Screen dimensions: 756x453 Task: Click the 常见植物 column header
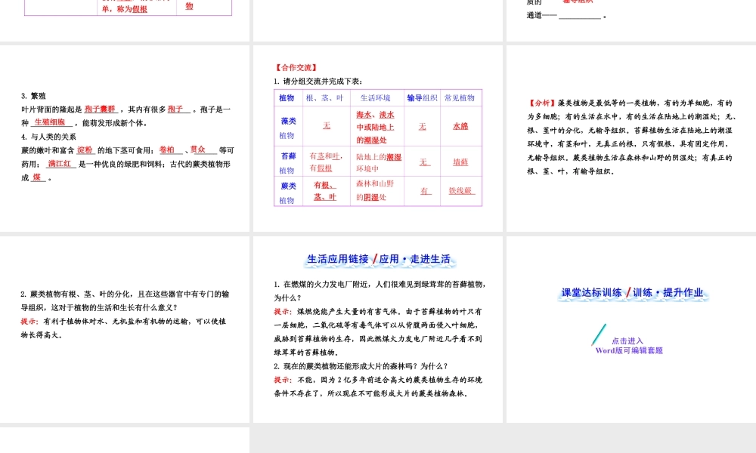pos(460,97)
